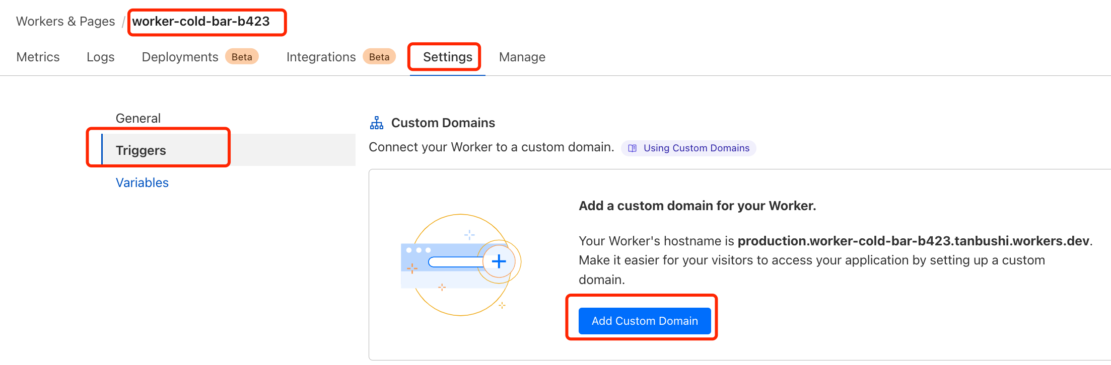The height and width of the screenshot is (365, 1111).
Task: Click the plus icon in the illustration
Action: [x=499, y=261]
